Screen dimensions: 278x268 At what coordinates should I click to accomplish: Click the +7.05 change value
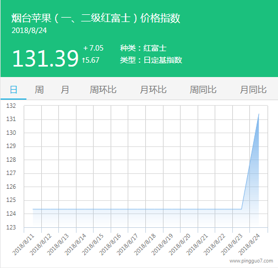tap(93, 48)
